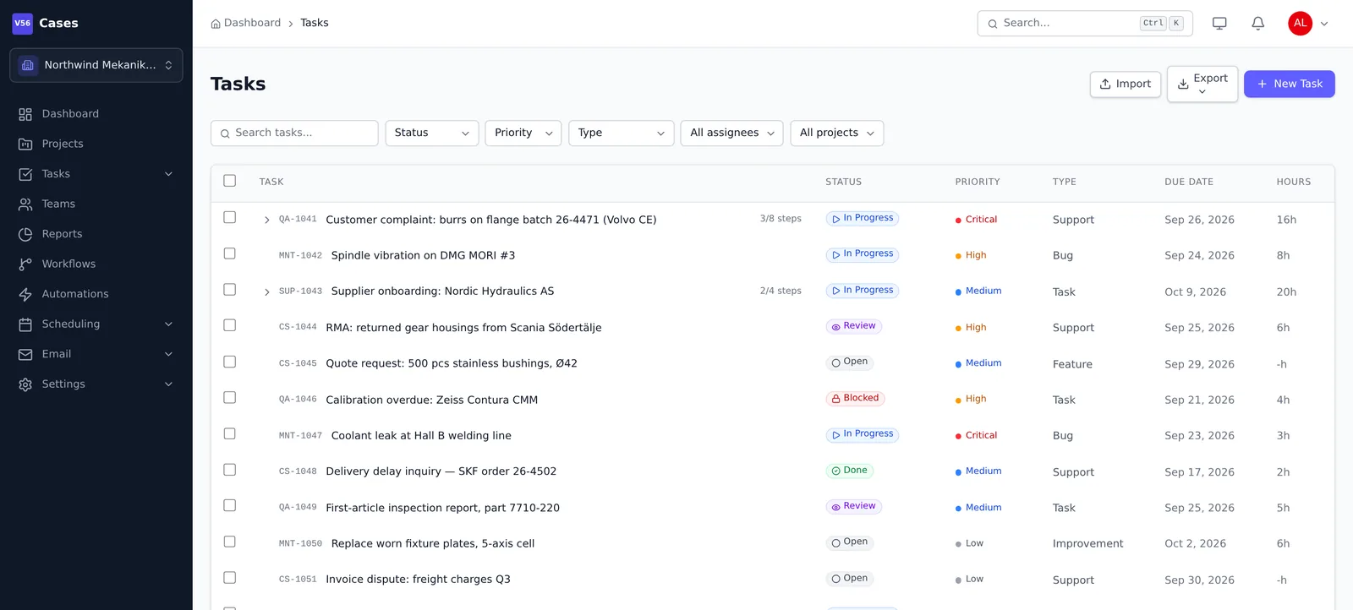Click the home icon in breadcrumb
The image size is (1353, 610).
(216, 24)
